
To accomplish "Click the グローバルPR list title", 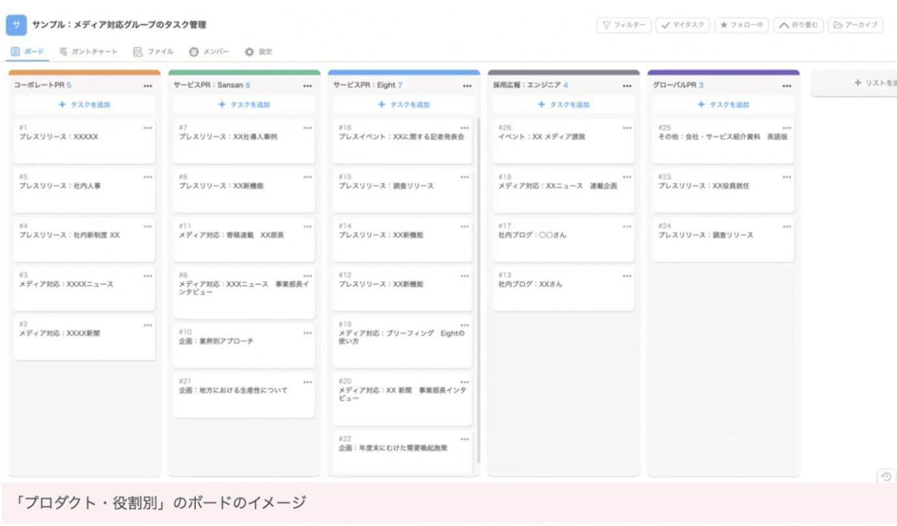I will (675, 85).
